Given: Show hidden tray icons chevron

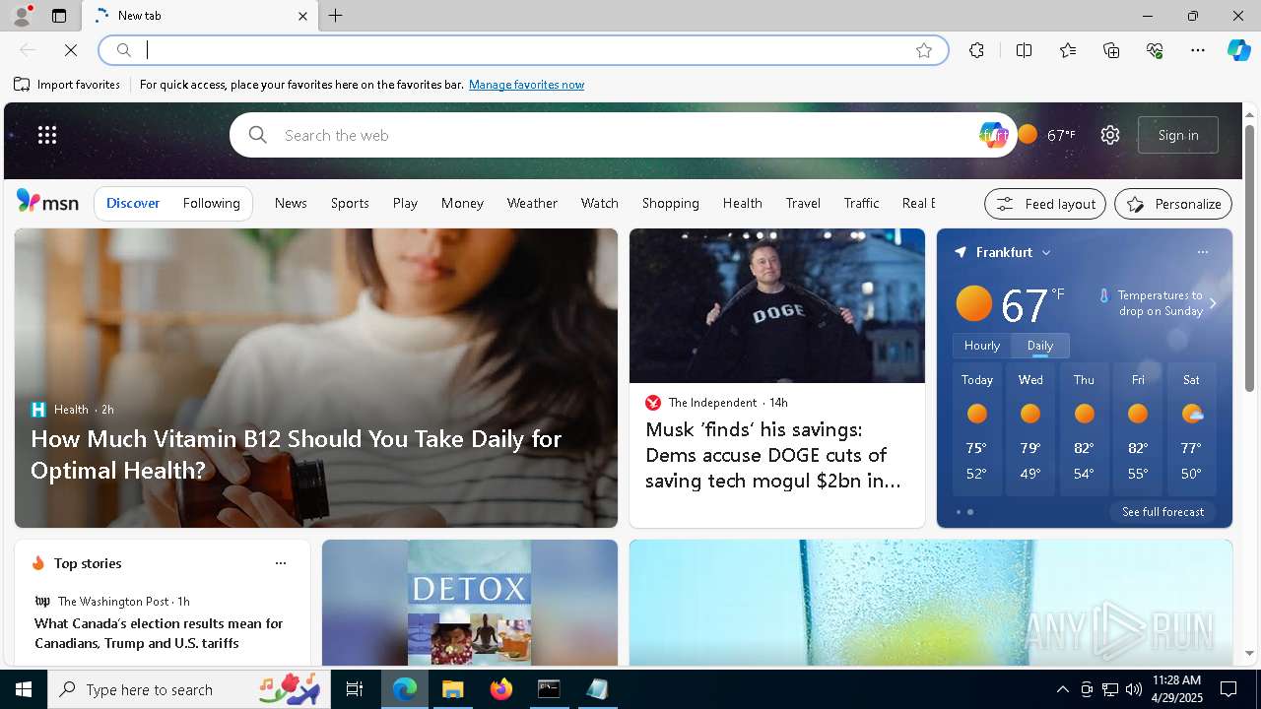Looking at the screenshot, I should (1063, 689).
